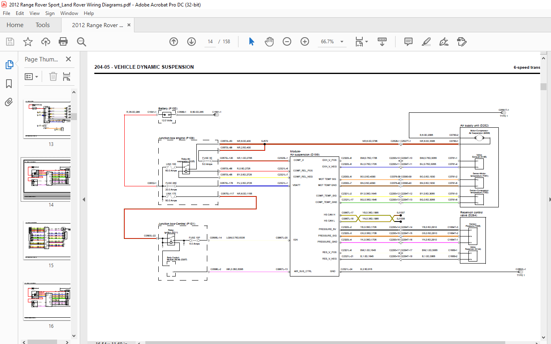The height and width of the screenshot is (344, 551).
Task: Open fit page options tool
Action: pos(359,42)
